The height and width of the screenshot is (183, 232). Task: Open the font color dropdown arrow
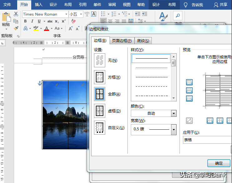click(x=52, y=28)
